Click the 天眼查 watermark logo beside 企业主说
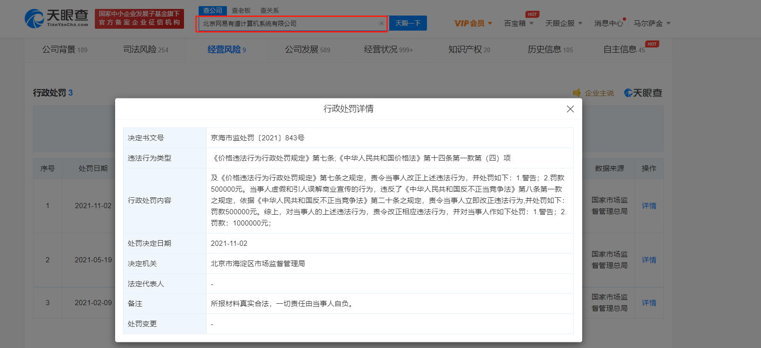 click(x=643, y=93)
